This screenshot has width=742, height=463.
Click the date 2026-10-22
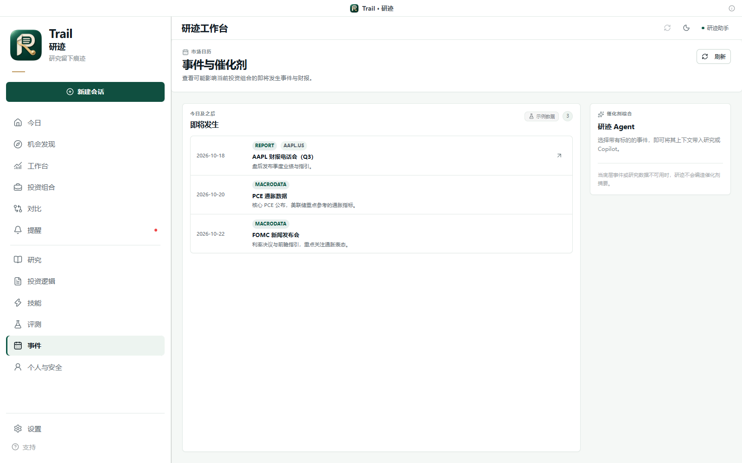(x=211, y=234)
